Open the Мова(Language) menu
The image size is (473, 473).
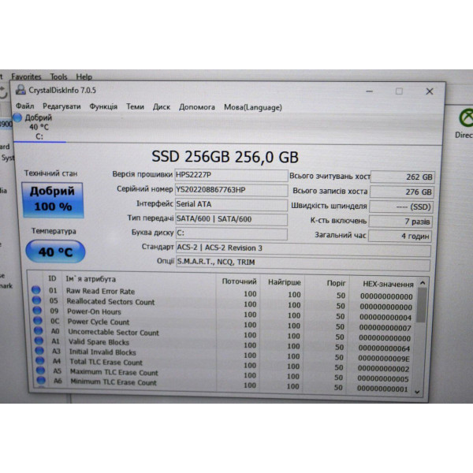coord(253,107)
